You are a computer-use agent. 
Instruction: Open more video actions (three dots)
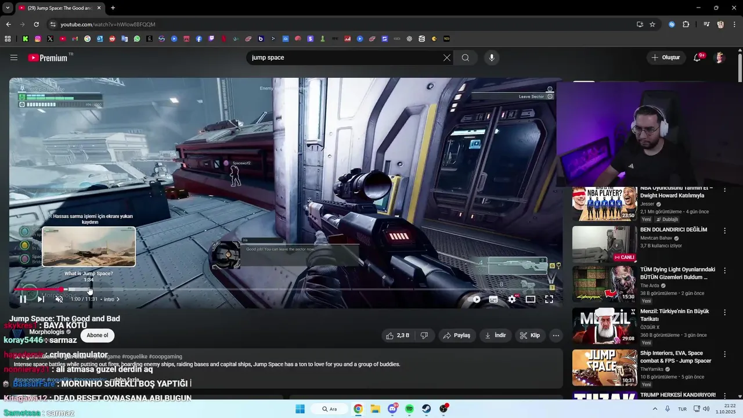556,335
